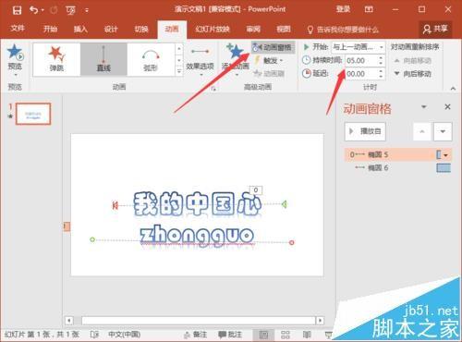This screenshot has width=462, height=342.
Task: Click the 我的中国心 text on slide
Action: point(198,204)
